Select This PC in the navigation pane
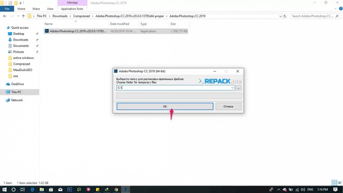 tap(16, 92)
